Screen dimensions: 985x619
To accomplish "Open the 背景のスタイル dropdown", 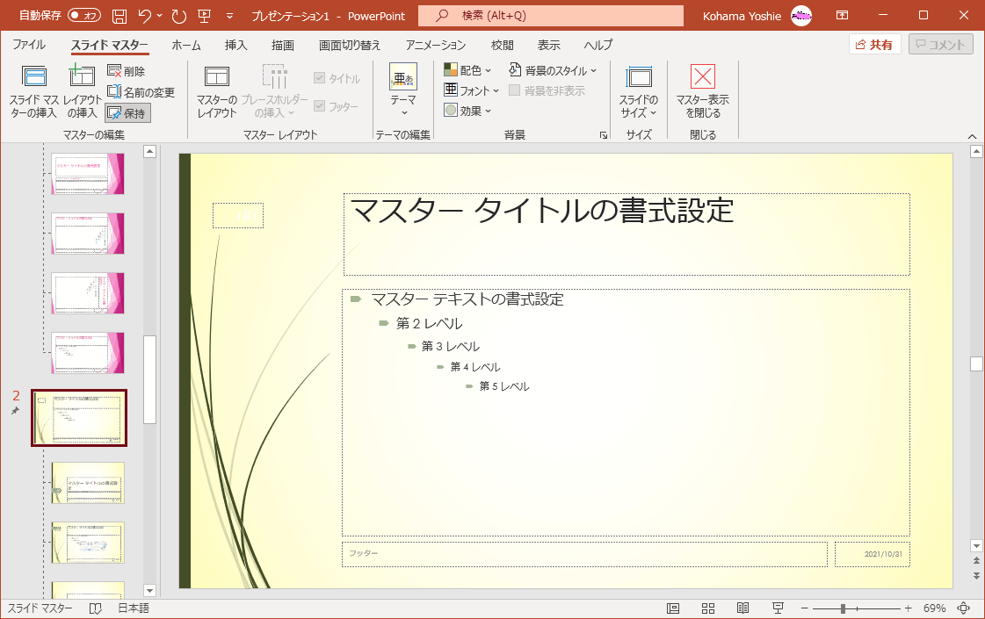I will point(552,70).
